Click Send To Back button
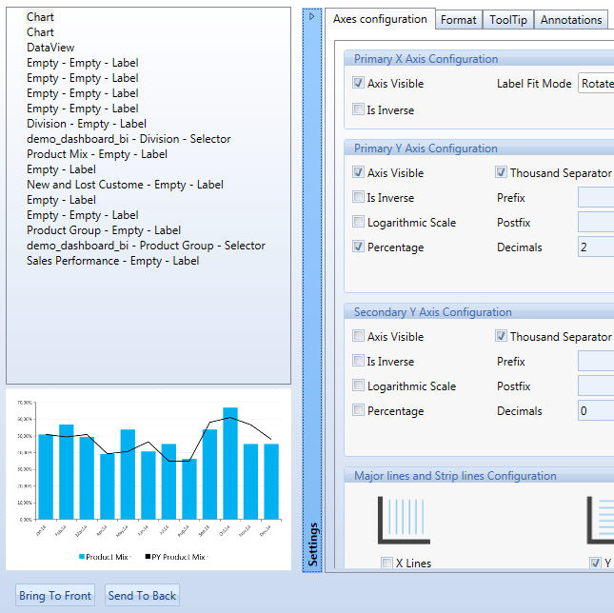The image size is (614, 613). tap(142, 595)
